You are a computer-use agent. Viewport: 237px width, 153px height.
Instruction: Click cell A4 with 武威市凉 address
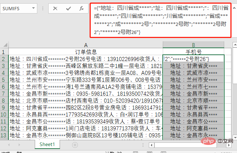pyautogui.click(x=86, y=73)
